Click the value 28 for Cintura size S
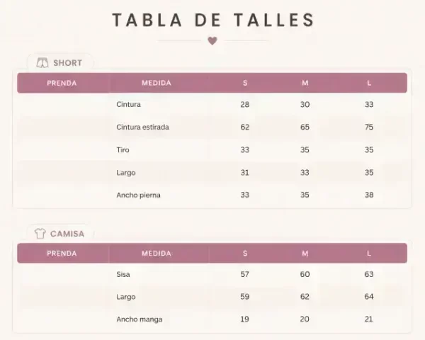425x340 pixels. pos(245,104)
